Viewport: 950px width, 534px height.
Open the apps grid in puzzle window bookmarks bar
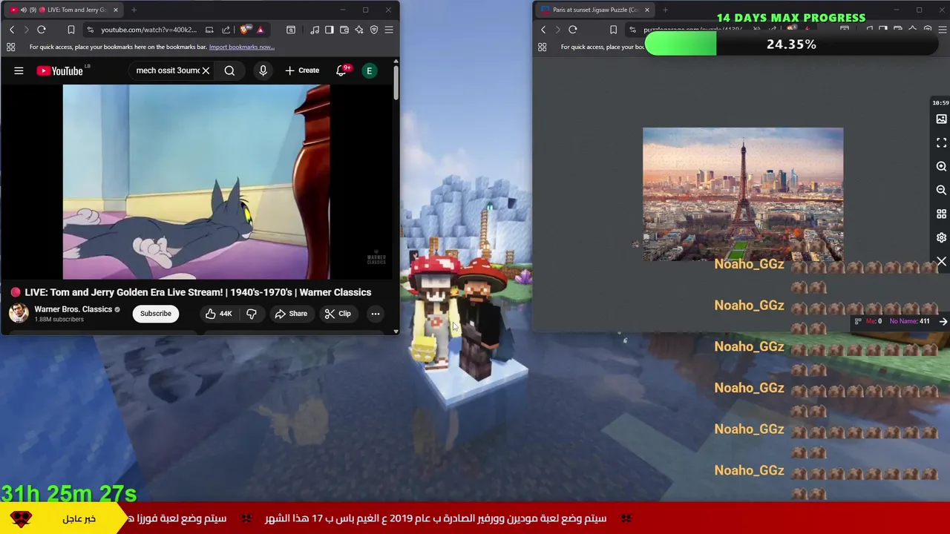pos(543,47)
